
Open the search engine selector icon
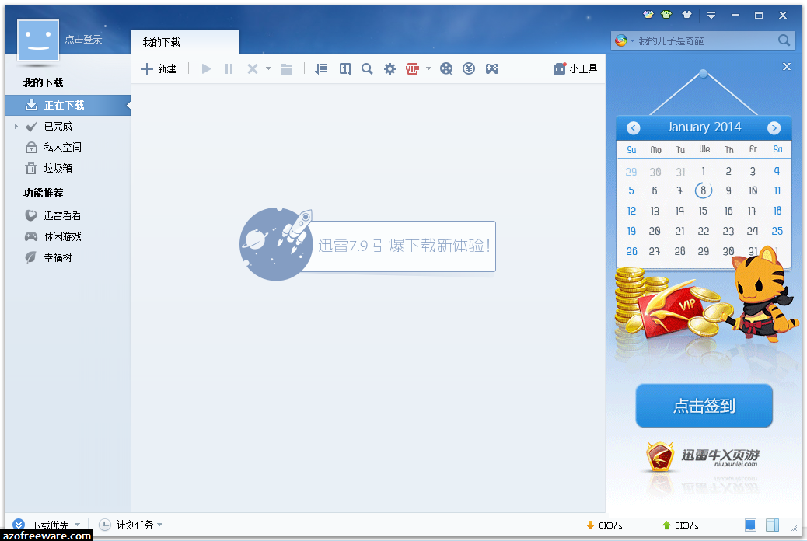click(x=623, y=40)
